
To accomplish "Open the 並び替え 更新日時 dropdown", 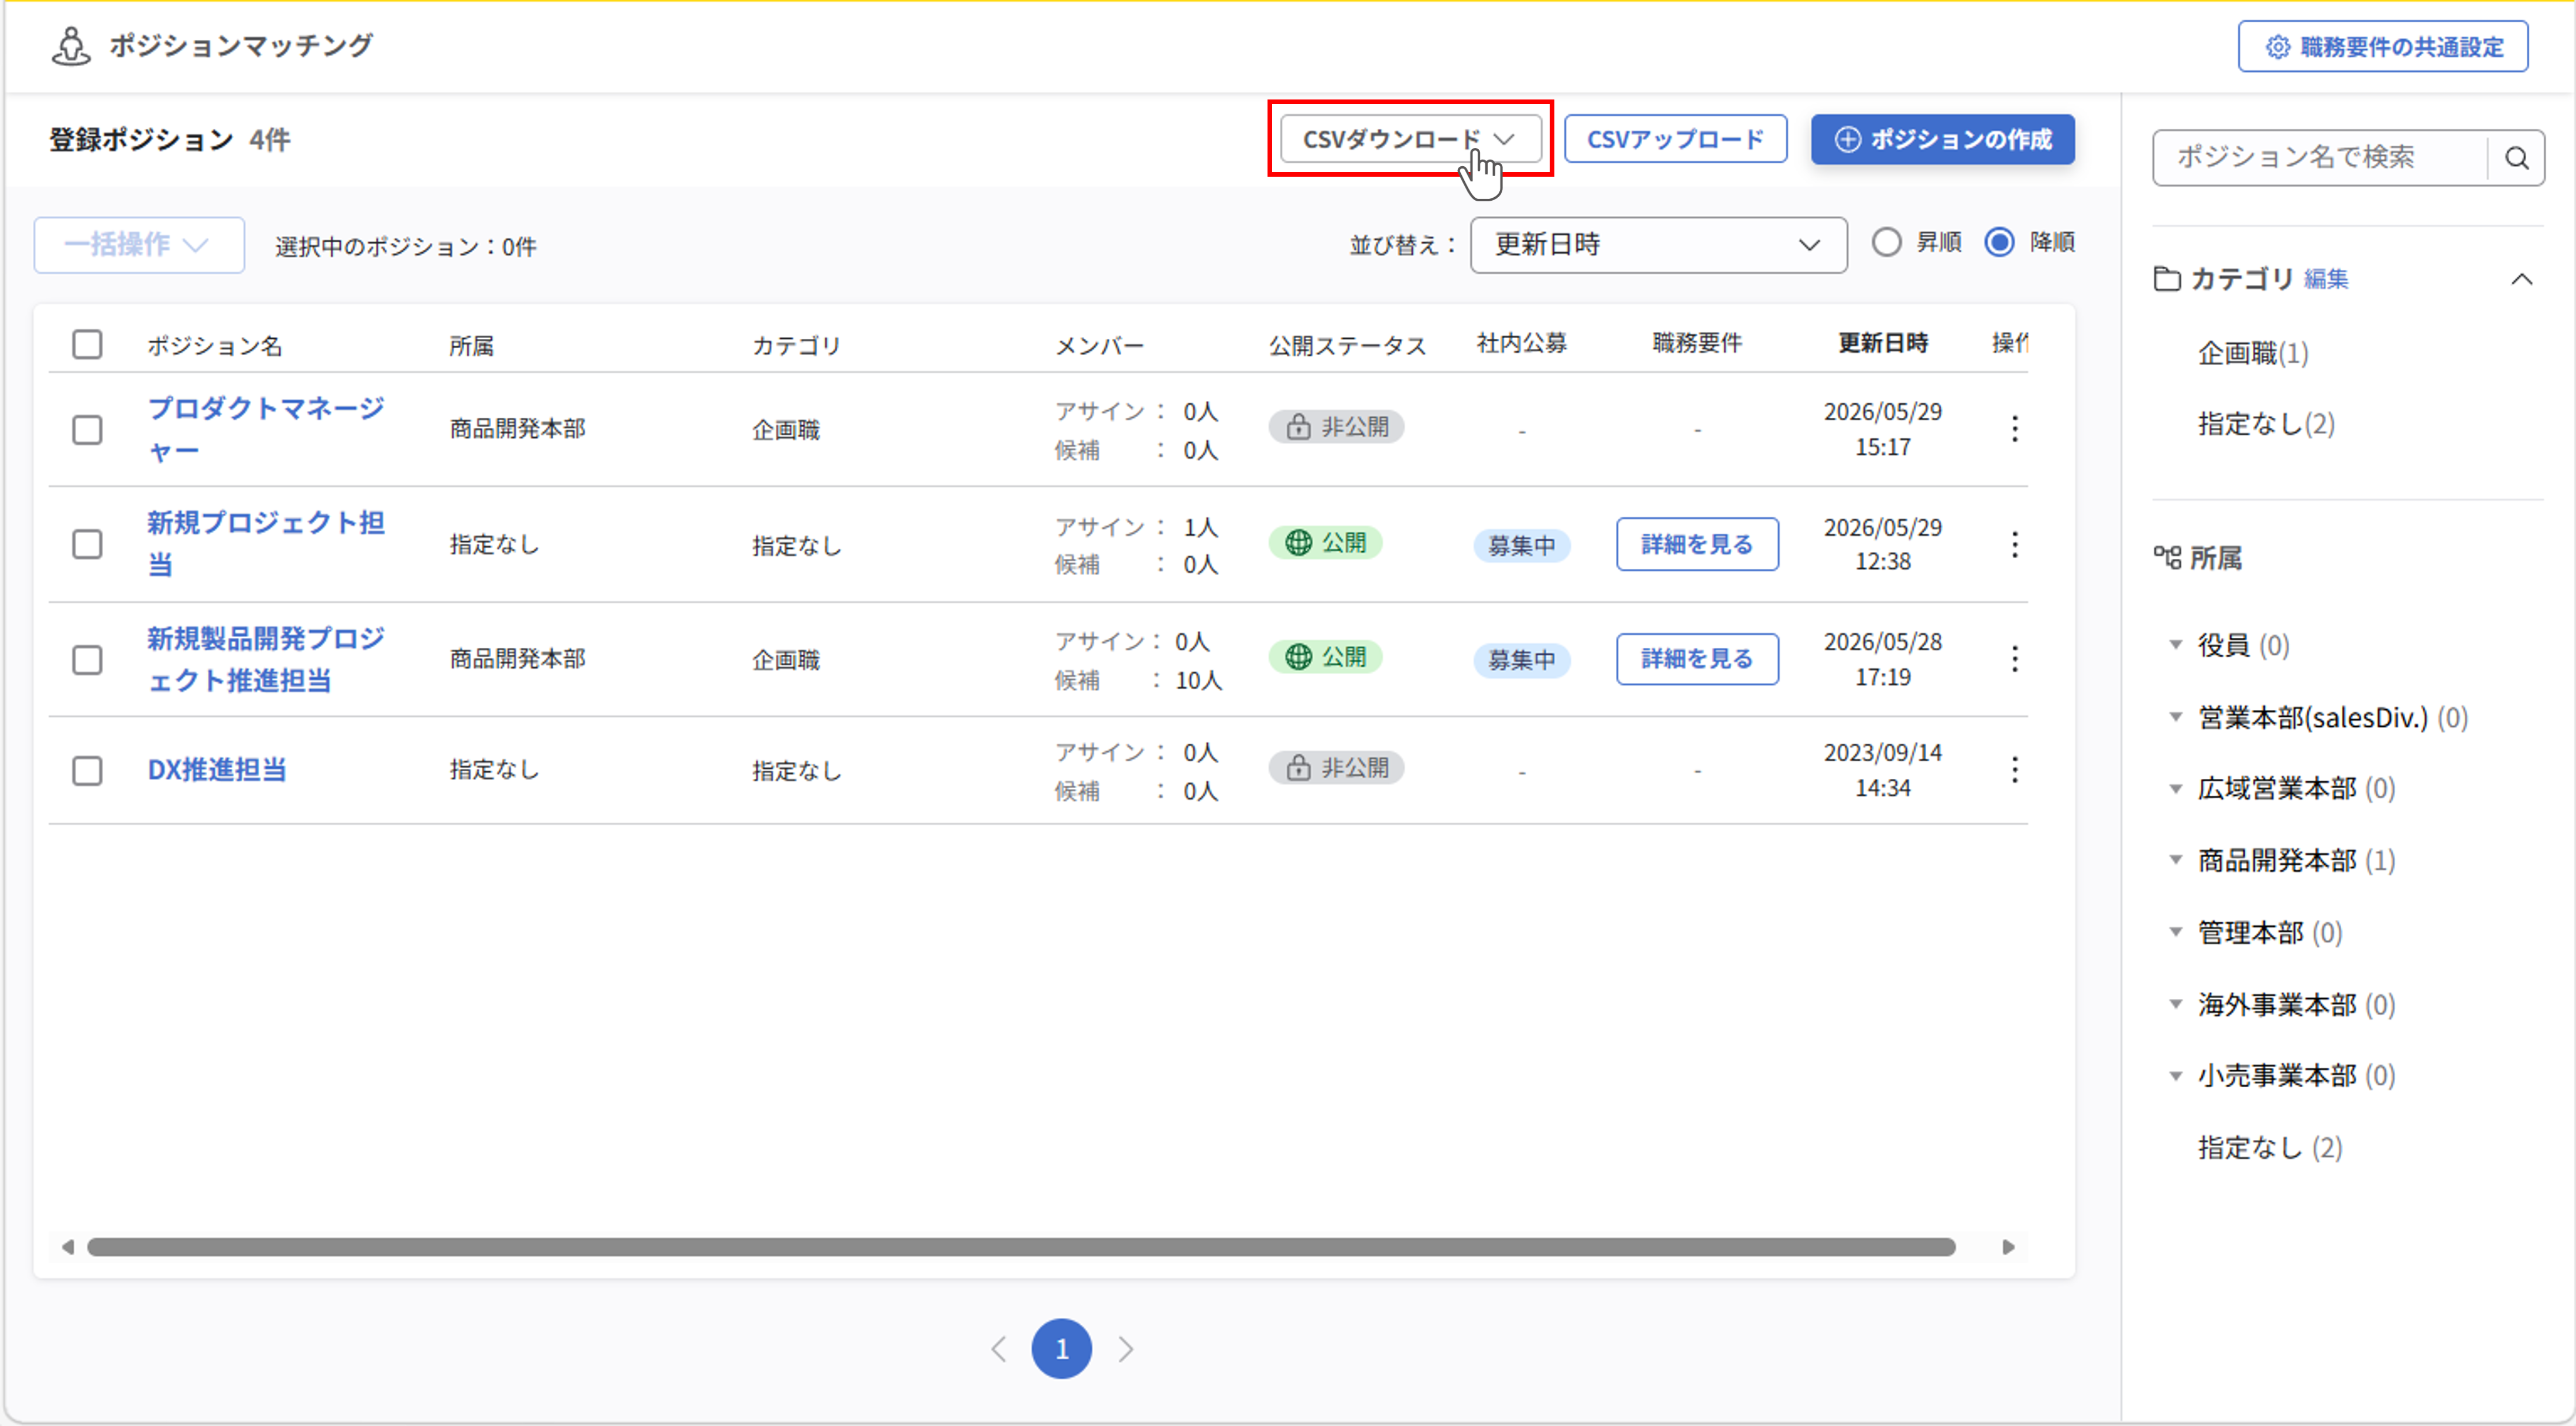I will point(1658,245).
